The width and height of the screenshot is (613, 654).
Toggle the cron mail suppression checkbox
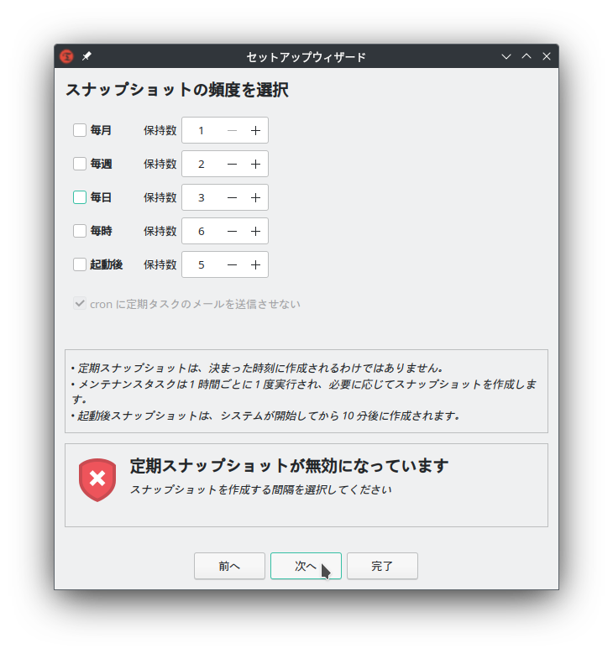coord(80,303)
